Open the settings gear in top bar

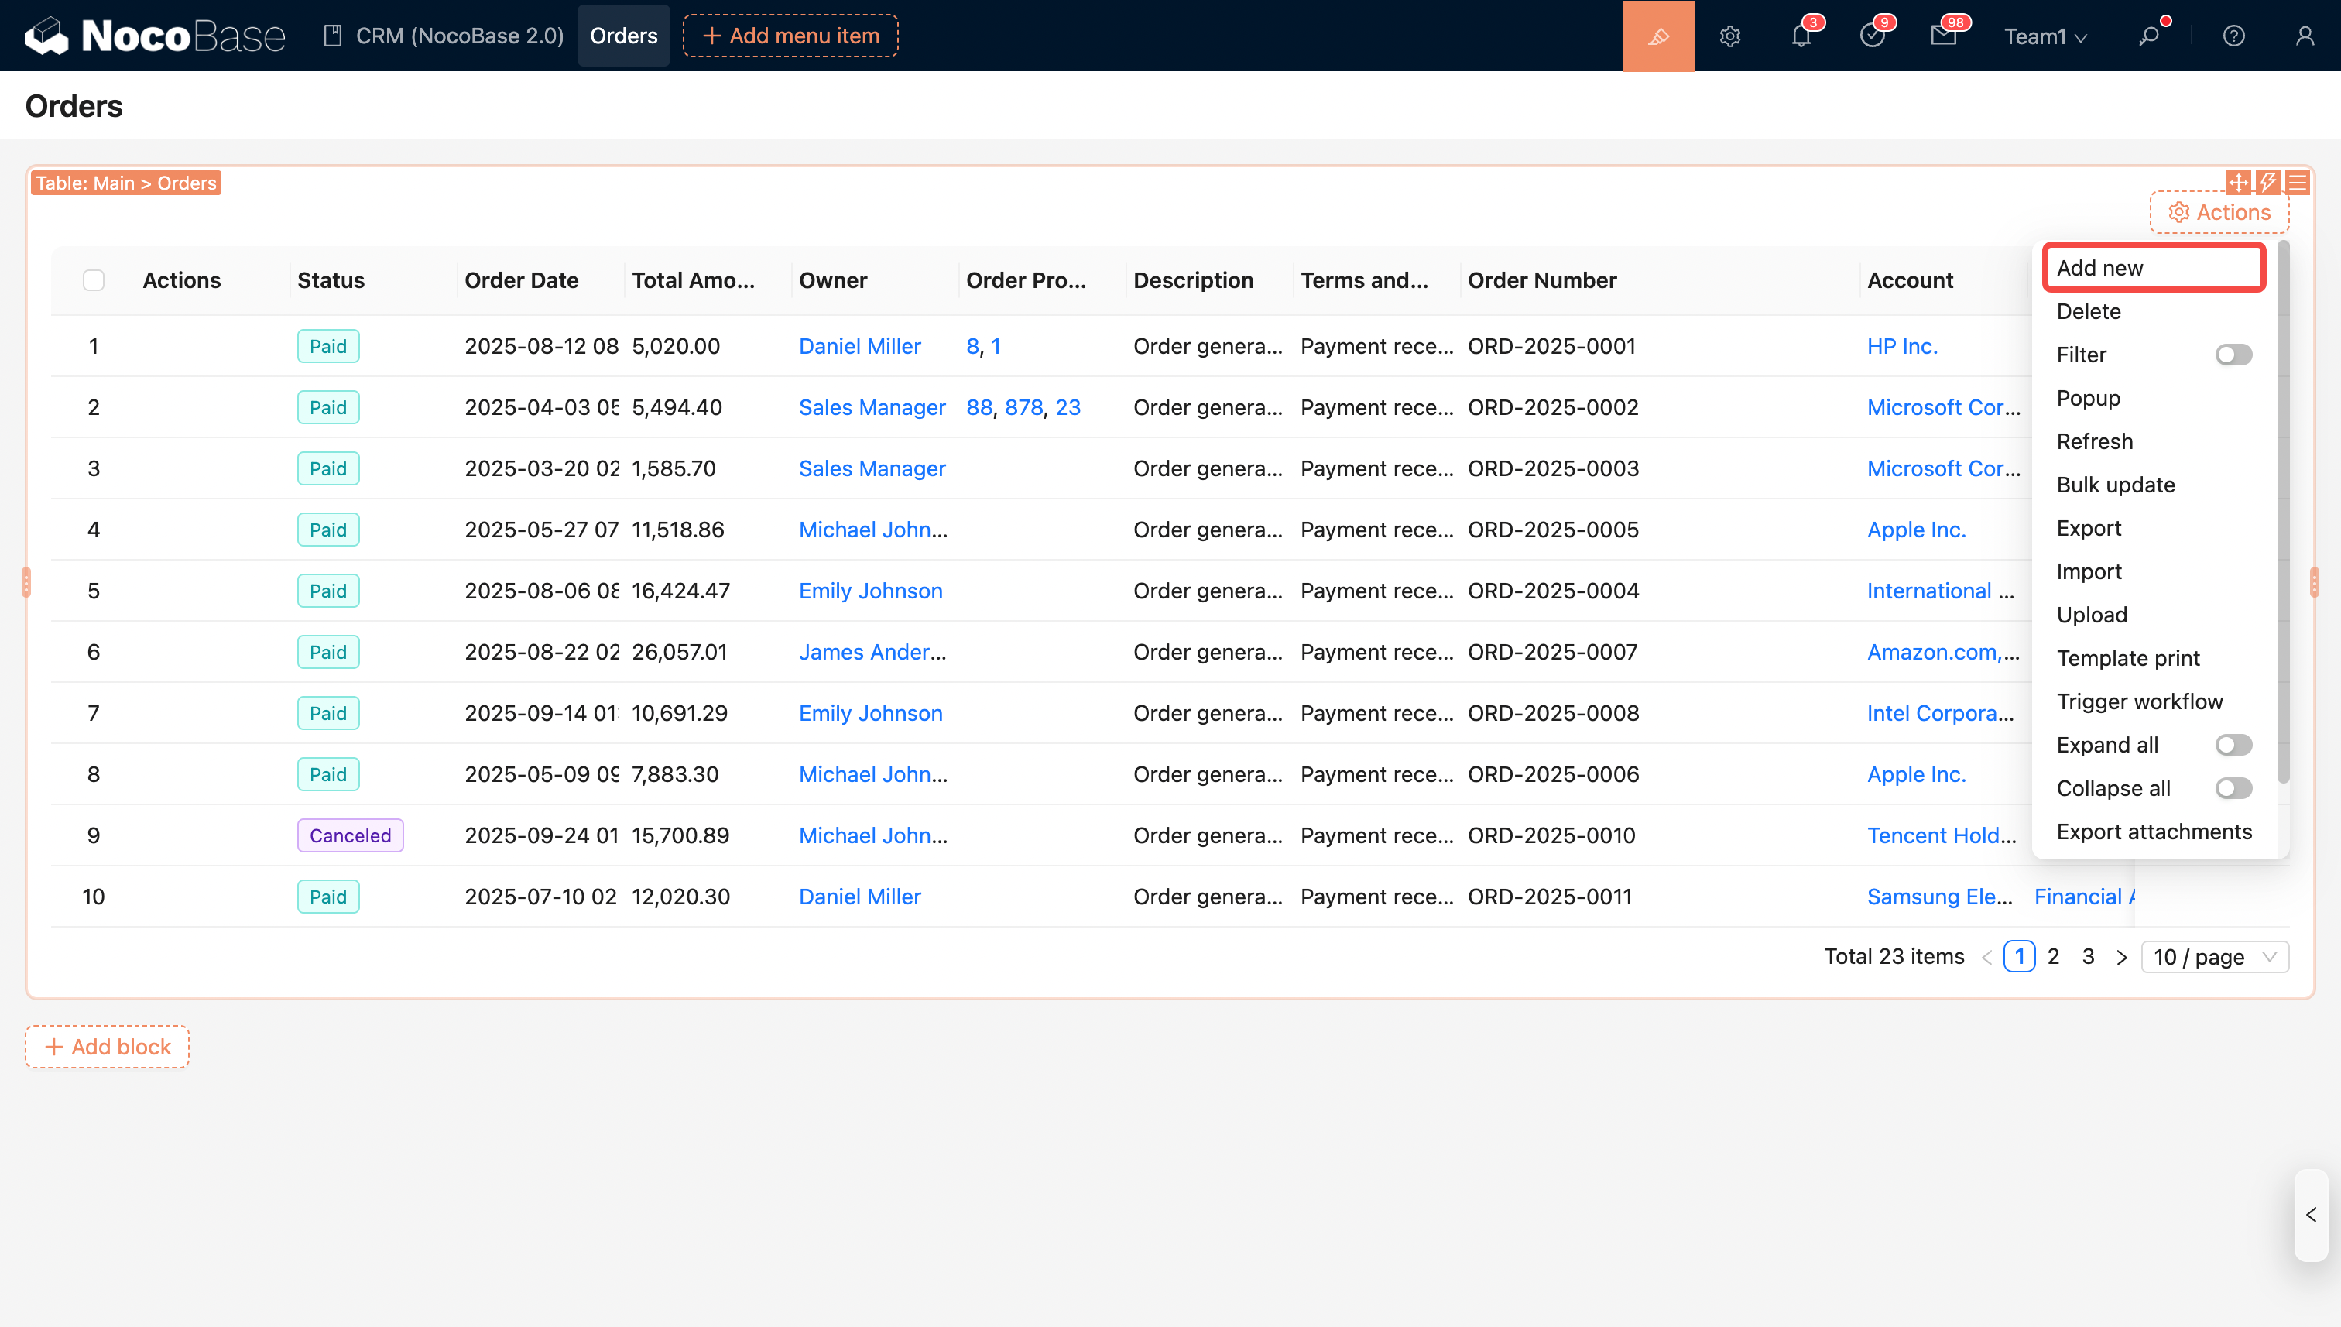1729,36
